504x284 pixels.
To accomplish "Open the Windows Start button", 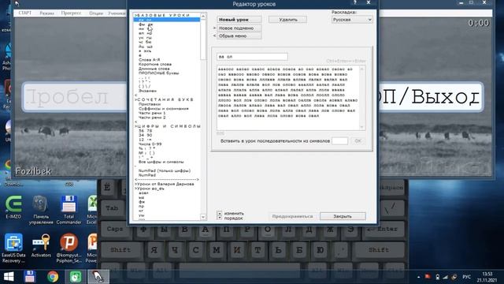I will [9, 277].
